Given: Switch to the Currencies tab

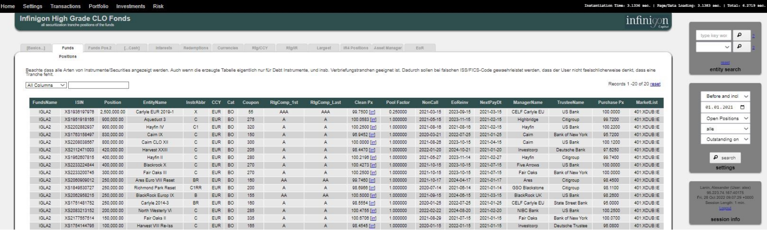Looking at the screenshot, I should (x=227, y=48).
